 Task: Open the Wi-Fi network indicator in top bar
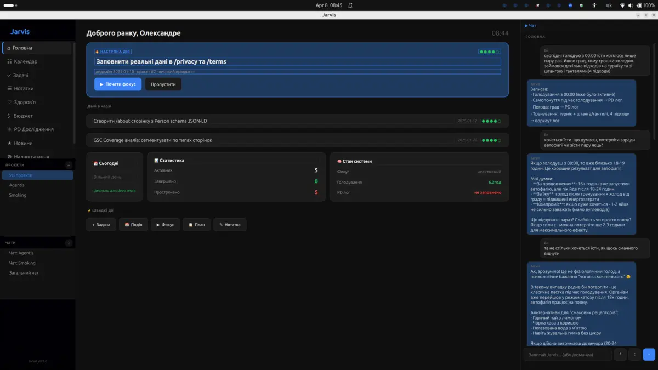pos(622,5)
